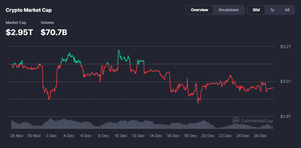Screen dimensions: 301x148
Task: Click the $2.95T market cap value
Action: [19, 32]
